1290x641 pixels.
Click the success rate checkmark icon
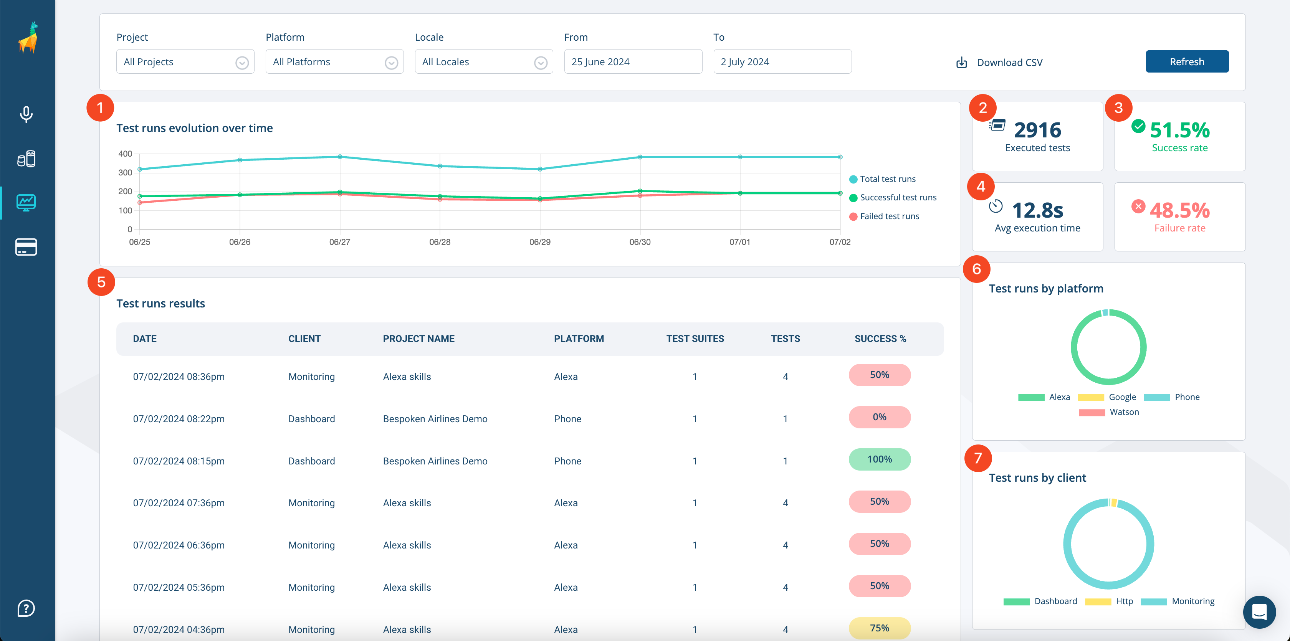pos(1138,126)
